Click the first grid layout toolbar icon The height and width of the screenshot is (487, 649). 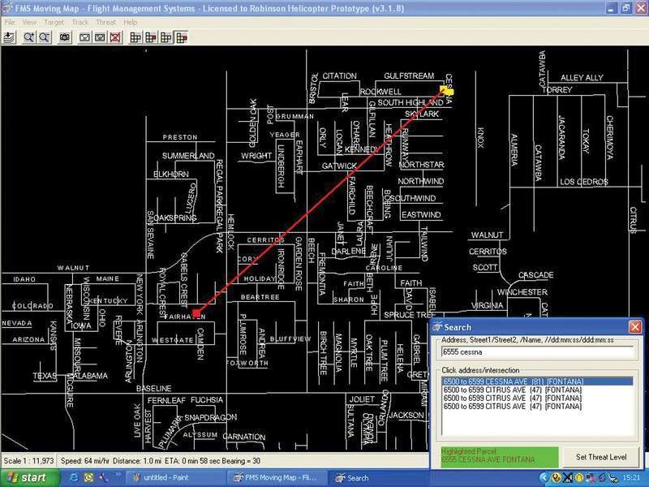click(x=135, y=37)
